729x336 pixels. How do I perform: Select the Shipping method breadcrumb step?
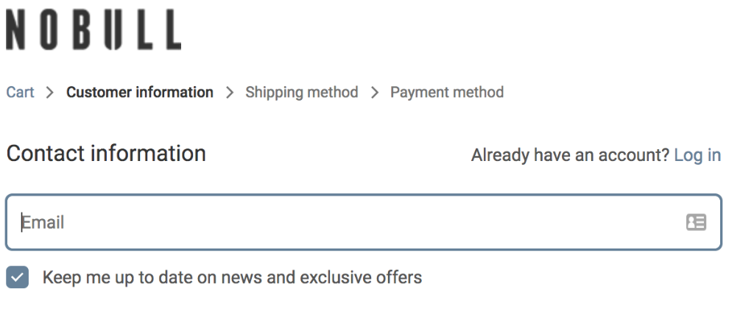(302, 93)
